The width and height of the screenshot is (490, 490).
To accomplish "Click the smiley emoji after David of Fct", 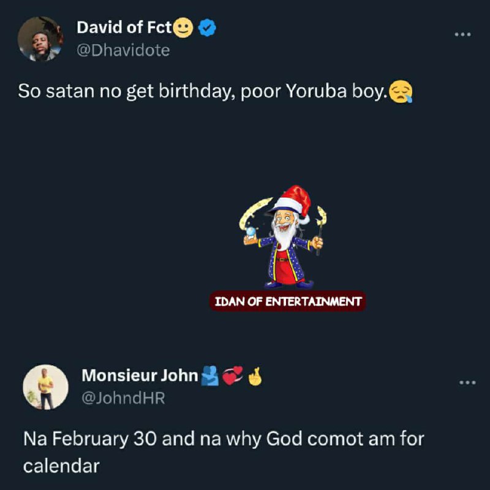I will [x=183, y=28].
